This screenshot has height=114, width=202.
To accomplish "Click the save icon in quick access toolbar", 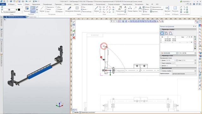I will click(x=19, y=1).
